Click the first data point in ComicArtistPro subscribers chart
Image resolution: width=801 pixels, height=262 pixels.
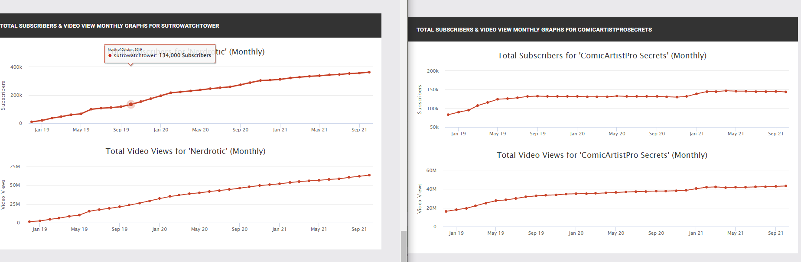tap(448, 115)
